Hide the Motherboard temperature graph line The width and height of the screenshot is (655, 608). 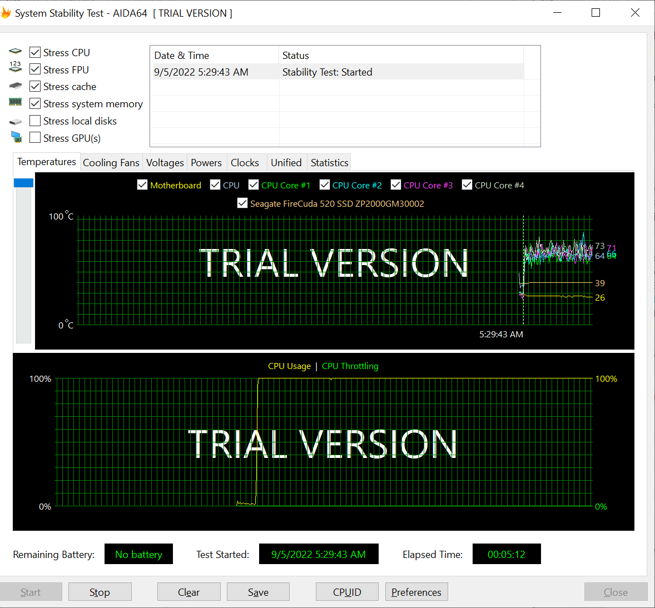pos(142,185)
